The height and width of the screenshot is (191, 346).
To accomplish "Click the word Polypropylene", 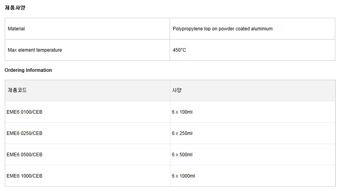I will (x=188, y=29).
